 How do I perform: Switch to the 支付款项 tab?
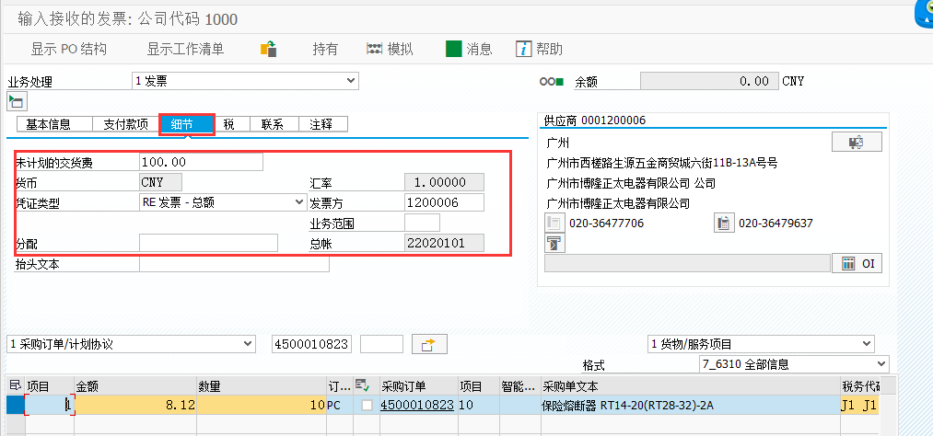(126, 124)
